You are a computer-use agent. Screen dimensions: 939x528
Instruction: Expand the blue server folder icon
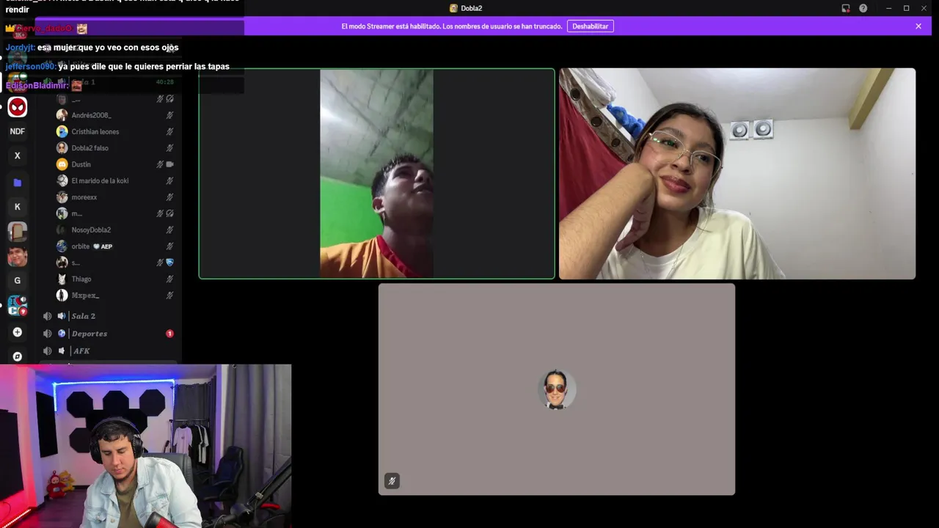point(18,182)
